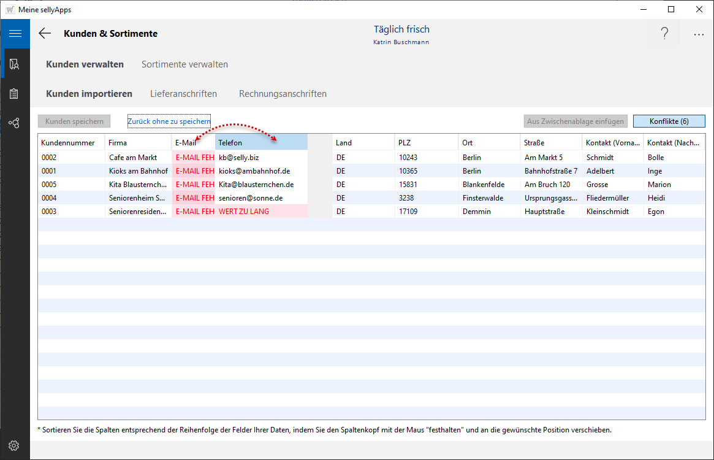Screen dimensions: 714x460
Task: Switch to Sortimente verwalten tab
Action: (184, 64)
